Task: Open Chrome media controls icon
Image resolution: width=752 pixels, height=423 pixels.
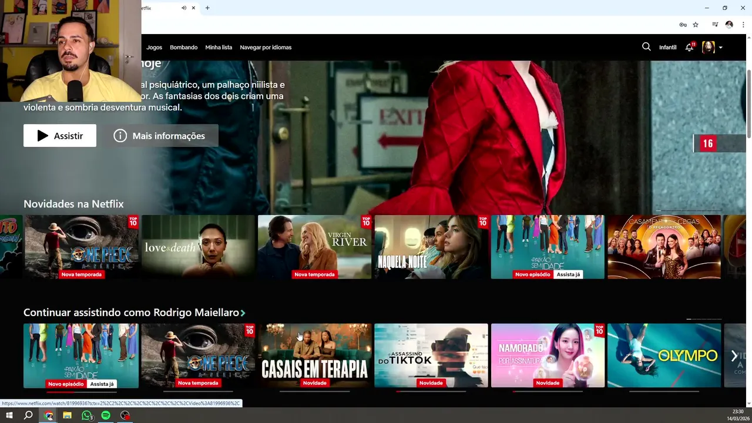Action: 715,25
